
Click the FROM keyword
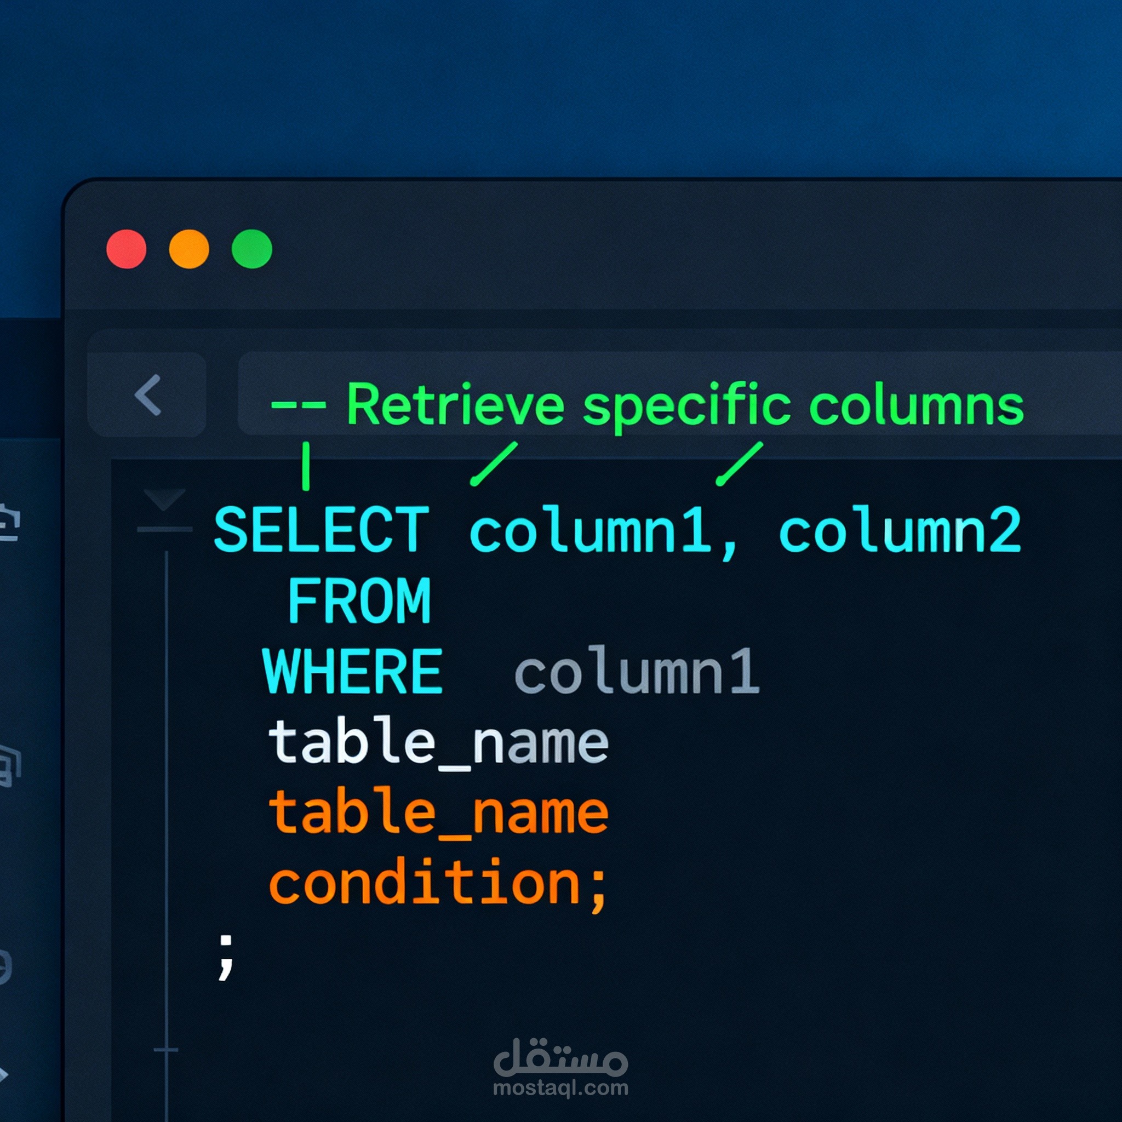tap(359, 601)
